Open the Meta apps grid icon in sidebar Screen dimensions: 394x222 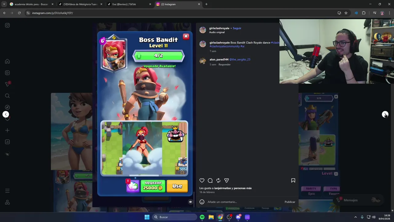coord(7,202)
